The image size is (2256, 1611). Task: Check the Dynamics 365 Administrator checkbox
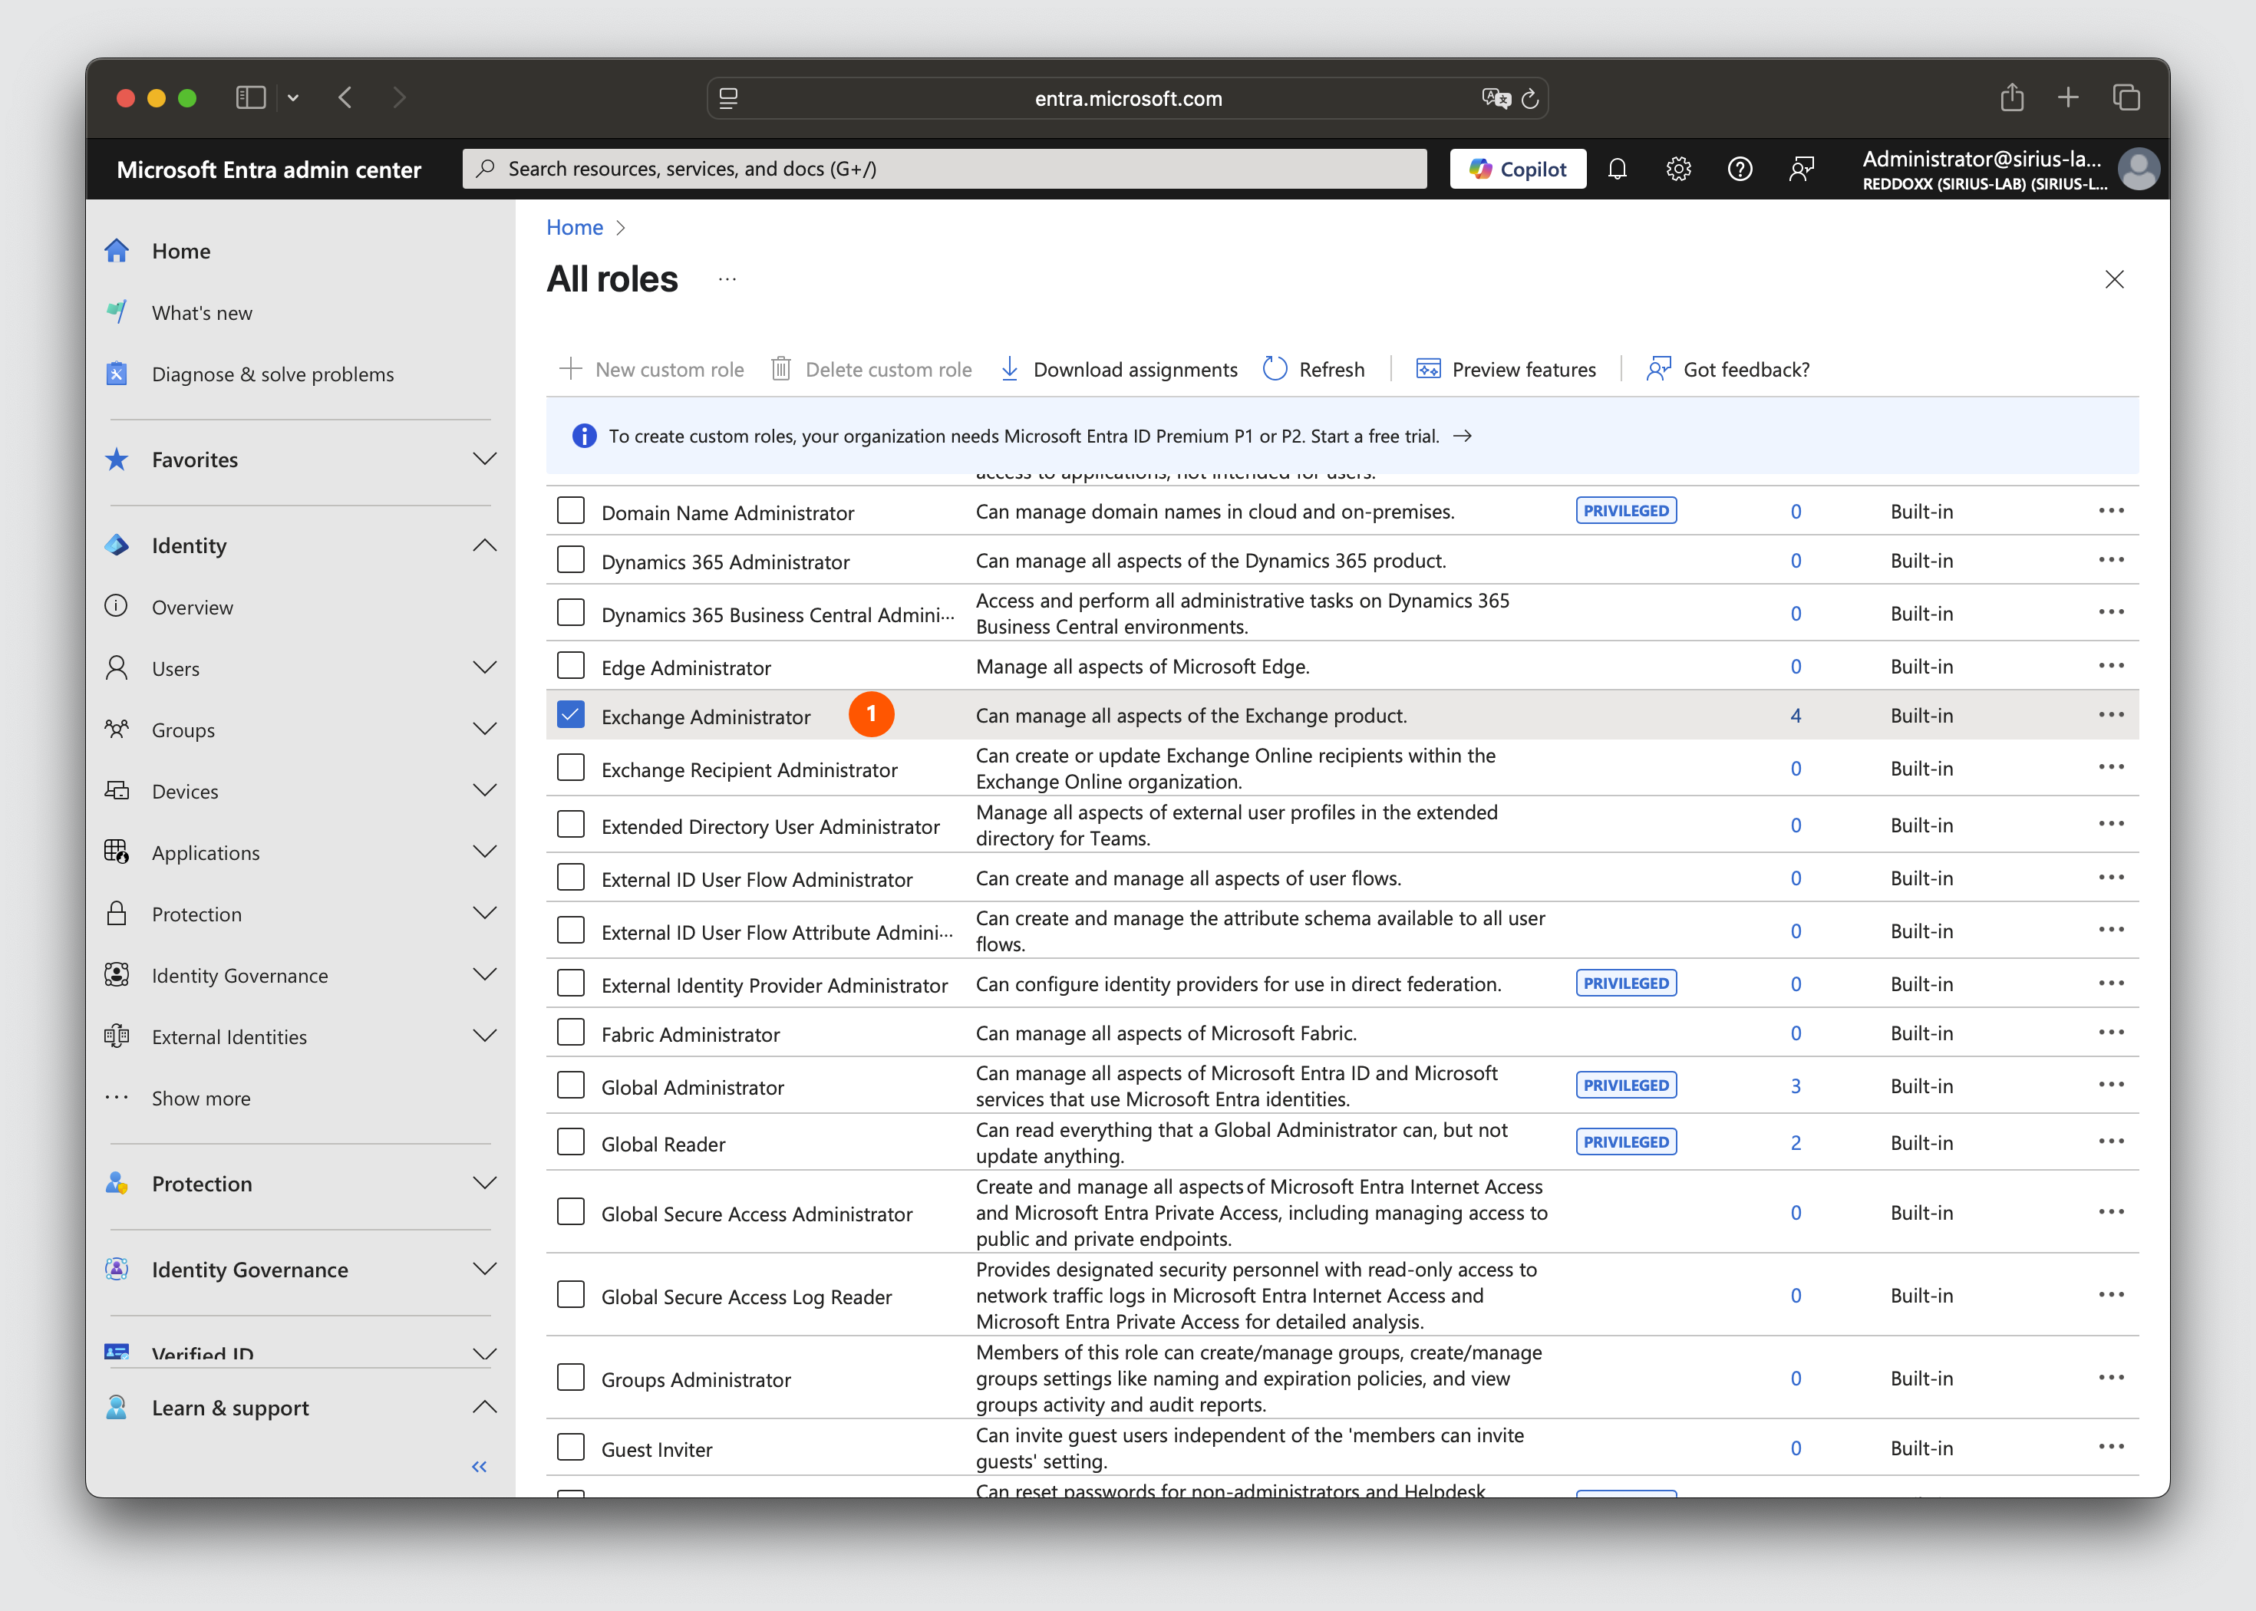pyautogui.click(x=570, y=559)
